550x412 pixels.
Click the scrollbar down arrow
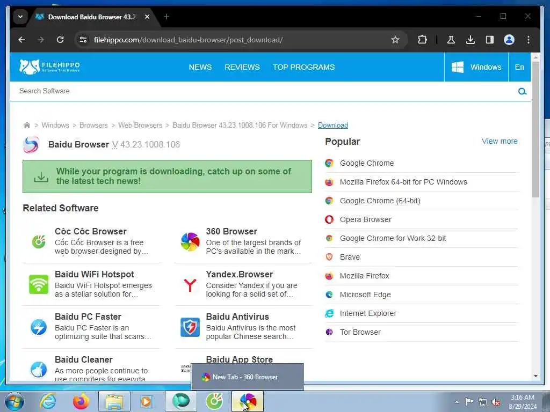tap(535, 376)
